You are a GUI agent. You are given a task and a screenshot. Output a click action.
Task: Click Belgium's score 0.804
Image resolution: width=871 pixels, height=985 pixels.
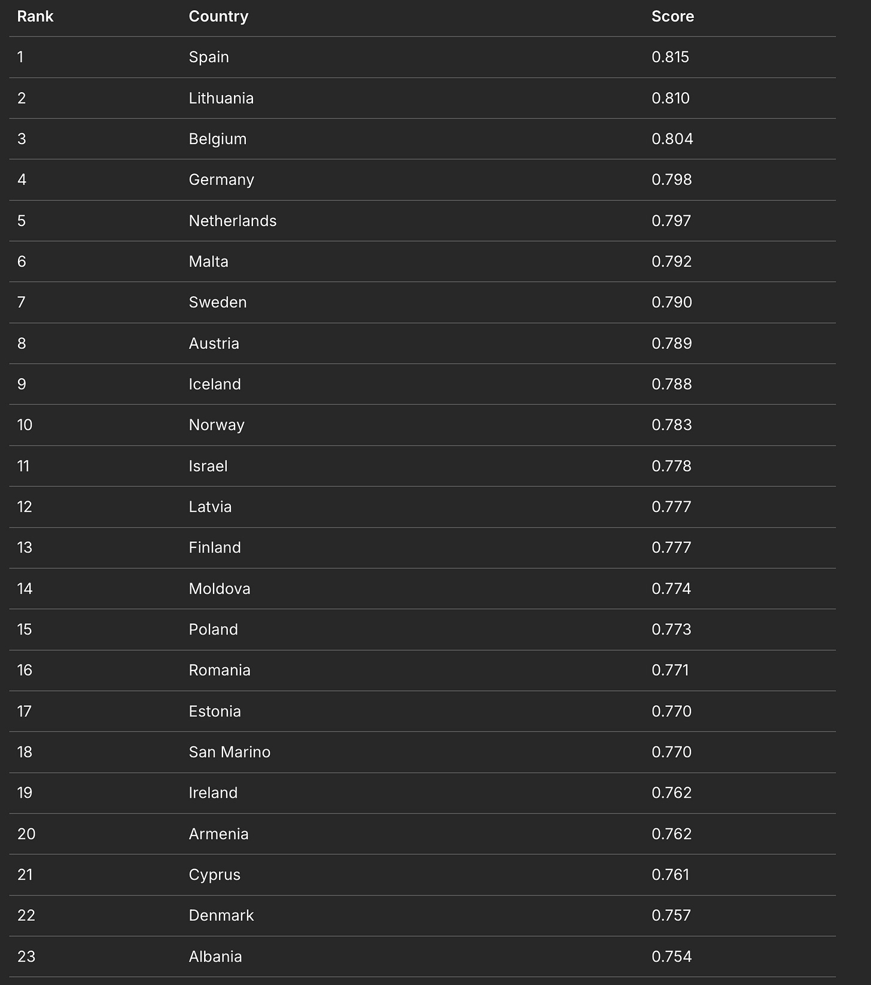click(672, 139)
